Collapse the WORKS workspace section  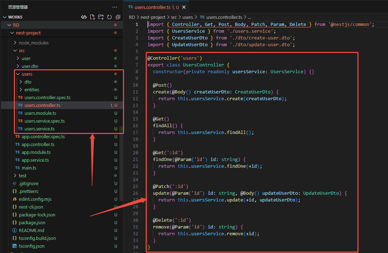[x=5, y=17]
